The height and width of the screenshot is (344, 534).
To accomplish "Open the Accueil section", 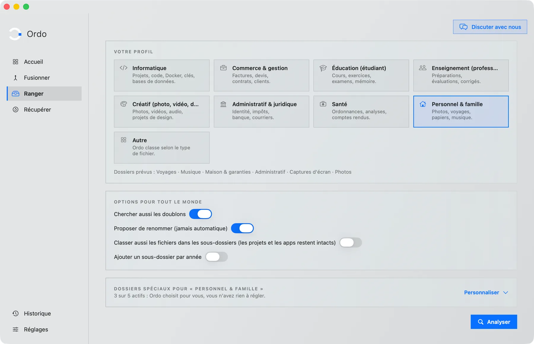I will [44, 62].
